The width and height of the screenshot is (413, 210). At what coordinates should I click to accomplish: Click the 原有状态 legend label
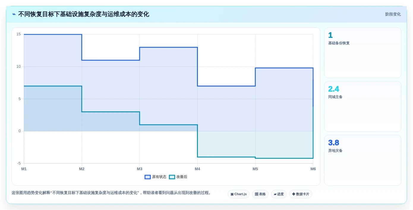(x=159, y=177)
